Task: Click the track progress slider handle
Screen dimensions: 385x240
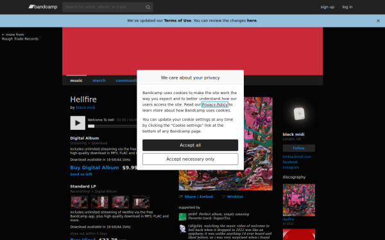Action: pyautogui.click(x=91, y=126)
